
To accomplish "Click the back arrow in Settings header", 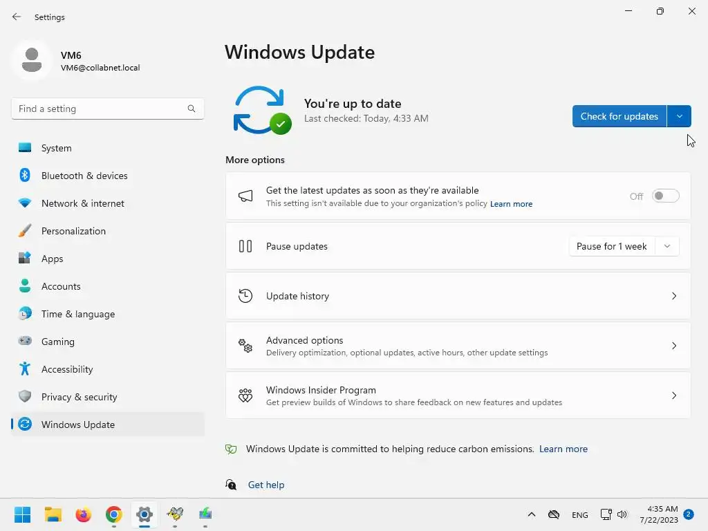I will 17,17.
